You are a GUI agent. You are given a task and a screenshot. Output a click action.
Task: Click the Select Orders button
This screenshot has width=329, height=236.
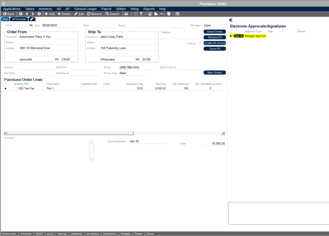[x=215, y=32]
